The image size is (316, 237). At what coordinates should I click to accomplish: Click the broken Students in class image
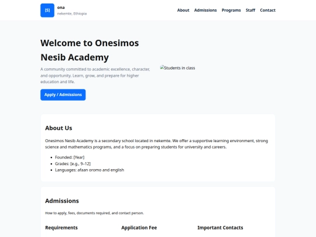click(x=177, y=68)
